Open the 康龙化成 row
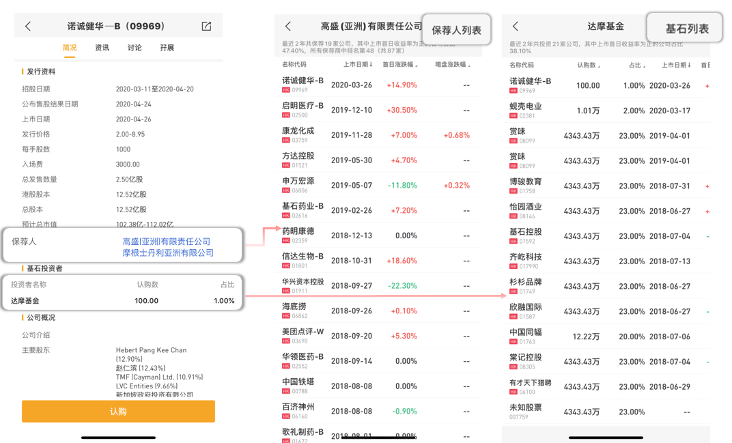This screenshot has height=443, width=732. (x=378, y=135)
